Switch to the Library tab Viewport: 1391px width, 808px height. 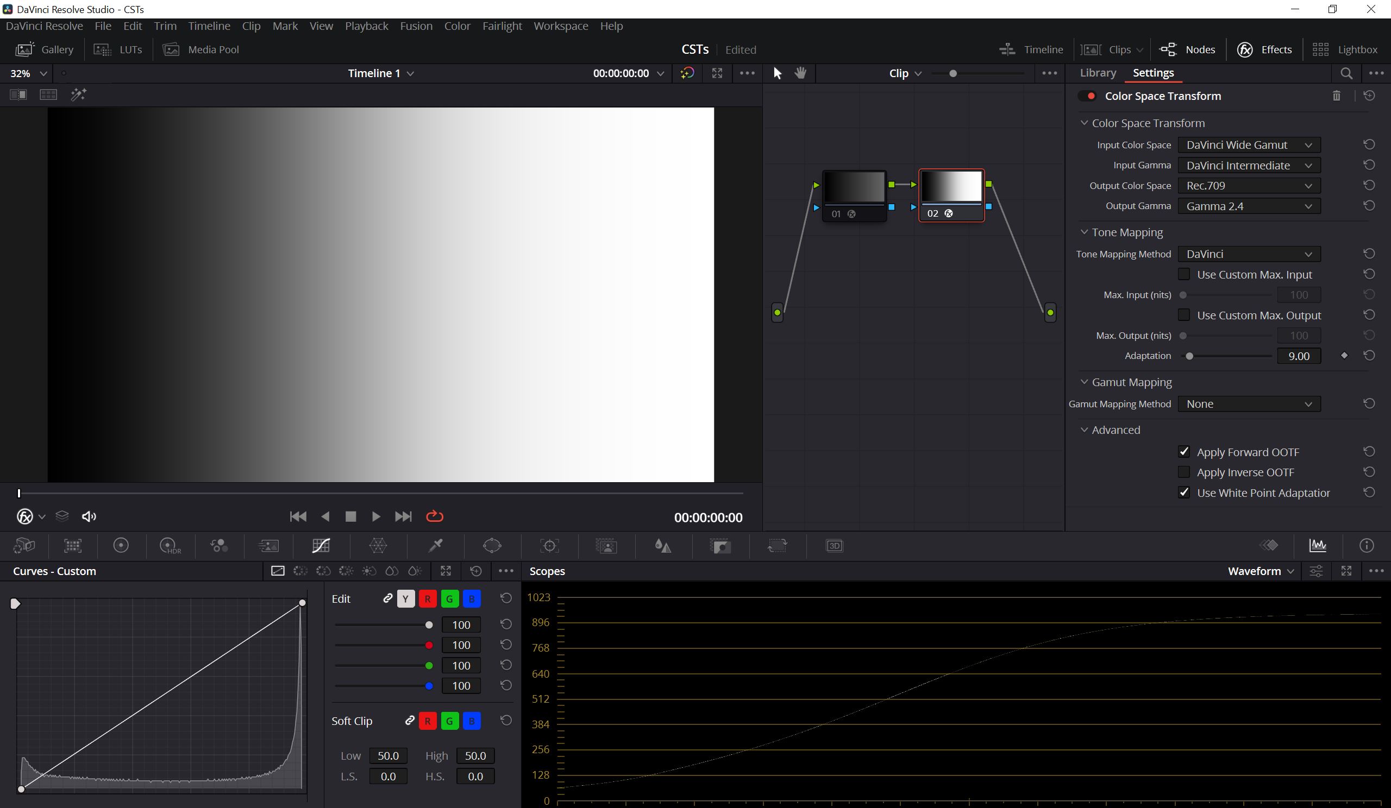tap(1098, 73)
